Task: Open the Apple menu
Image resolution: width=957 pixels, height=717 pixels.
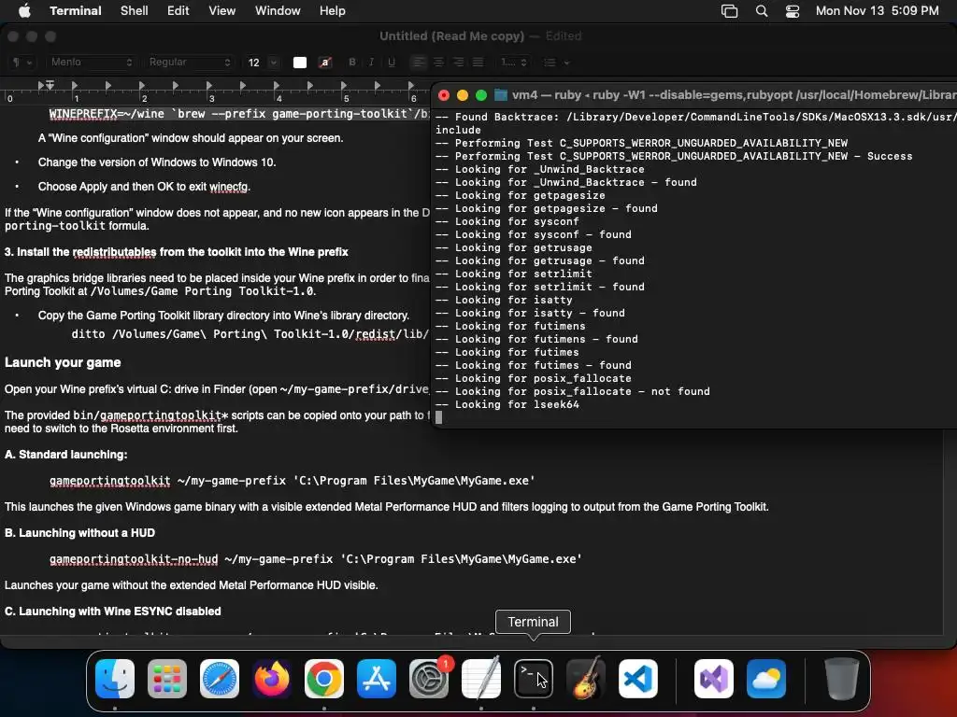Action: click(24, 10)
